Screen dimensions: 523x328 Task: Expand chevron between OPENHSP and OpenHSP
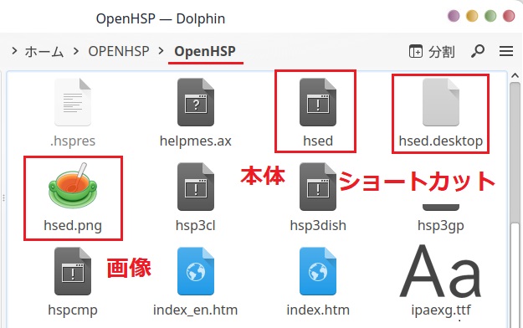coord(162,51)
